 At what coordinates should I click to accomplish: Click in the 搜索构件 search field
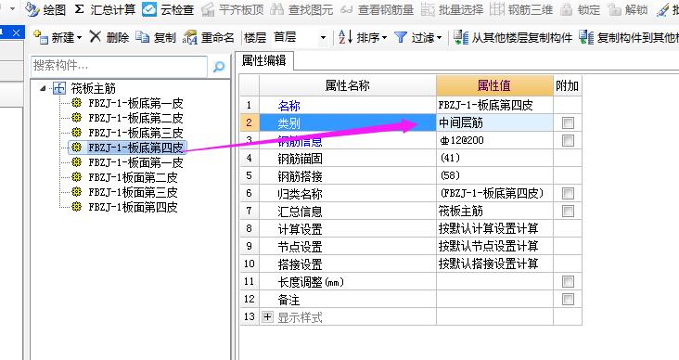[x=119, y=66]
